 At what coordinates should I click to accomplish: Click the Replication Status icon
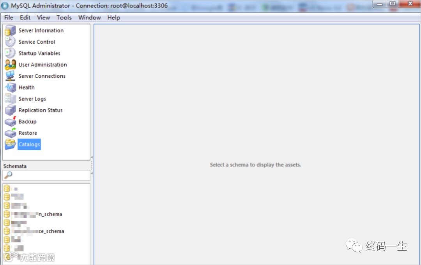point(10,110)
